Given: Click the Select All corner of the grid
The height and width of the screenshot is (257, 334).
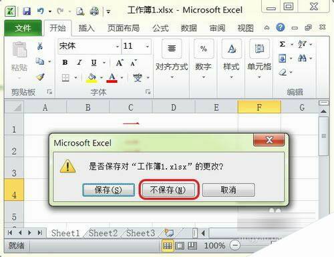Looking at the screenshot, I should click(x=14, y=107).
